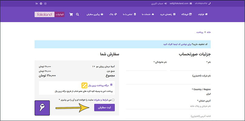Click the مجموع total amount ۲۱۰,۰۰۰ تومان

coord(47,76)
